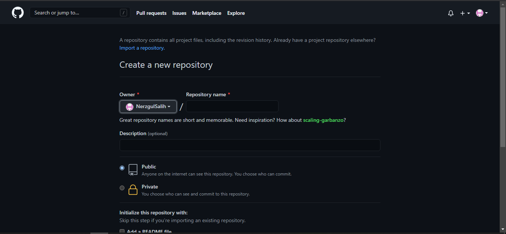Screen dimensions: 506x234
Task: Go to Issues
Action: pos(179,13)
